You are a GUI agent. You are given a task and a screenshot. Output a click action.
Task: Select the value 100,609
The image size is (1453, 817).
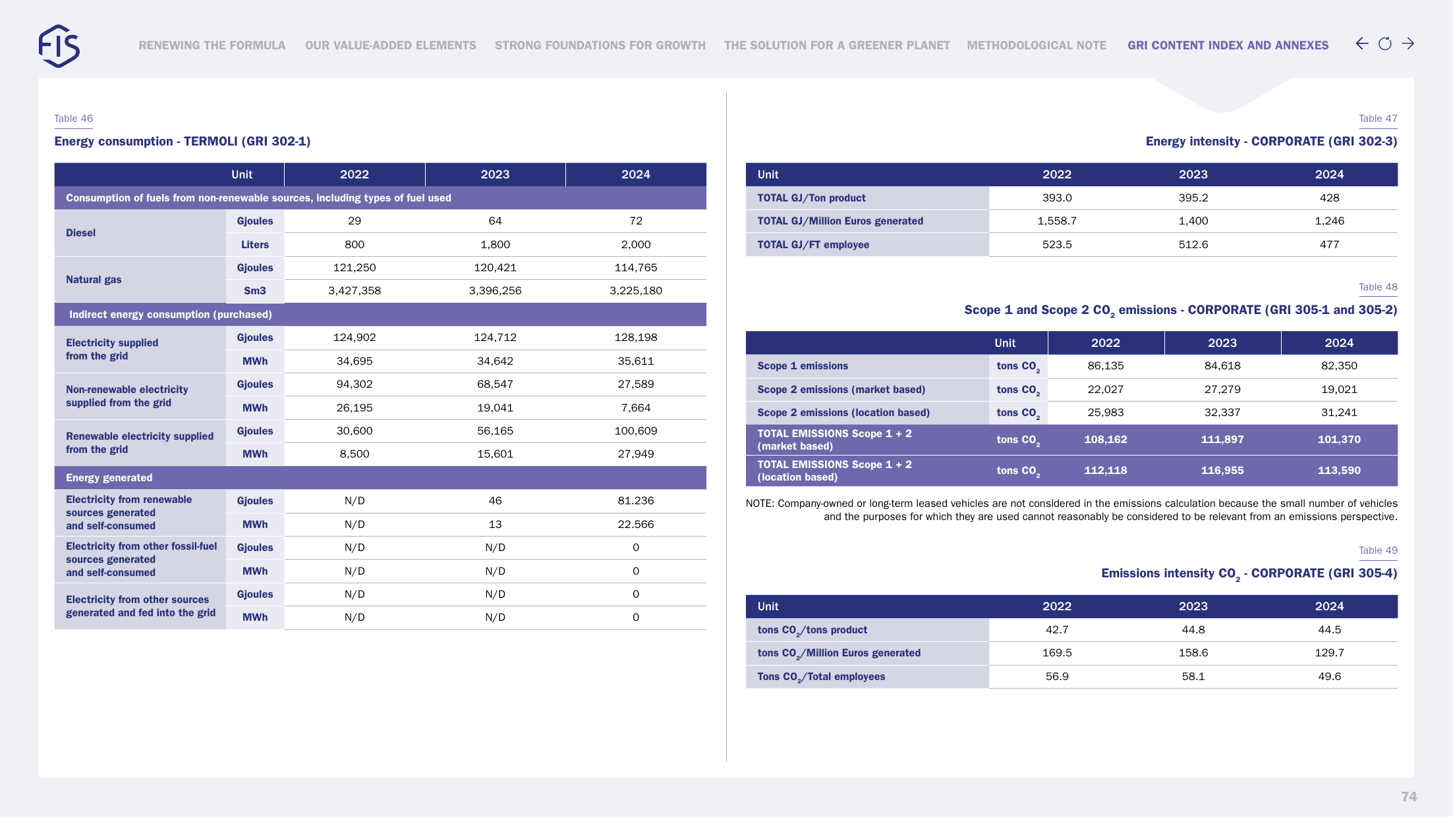click(x=636, y=431)
